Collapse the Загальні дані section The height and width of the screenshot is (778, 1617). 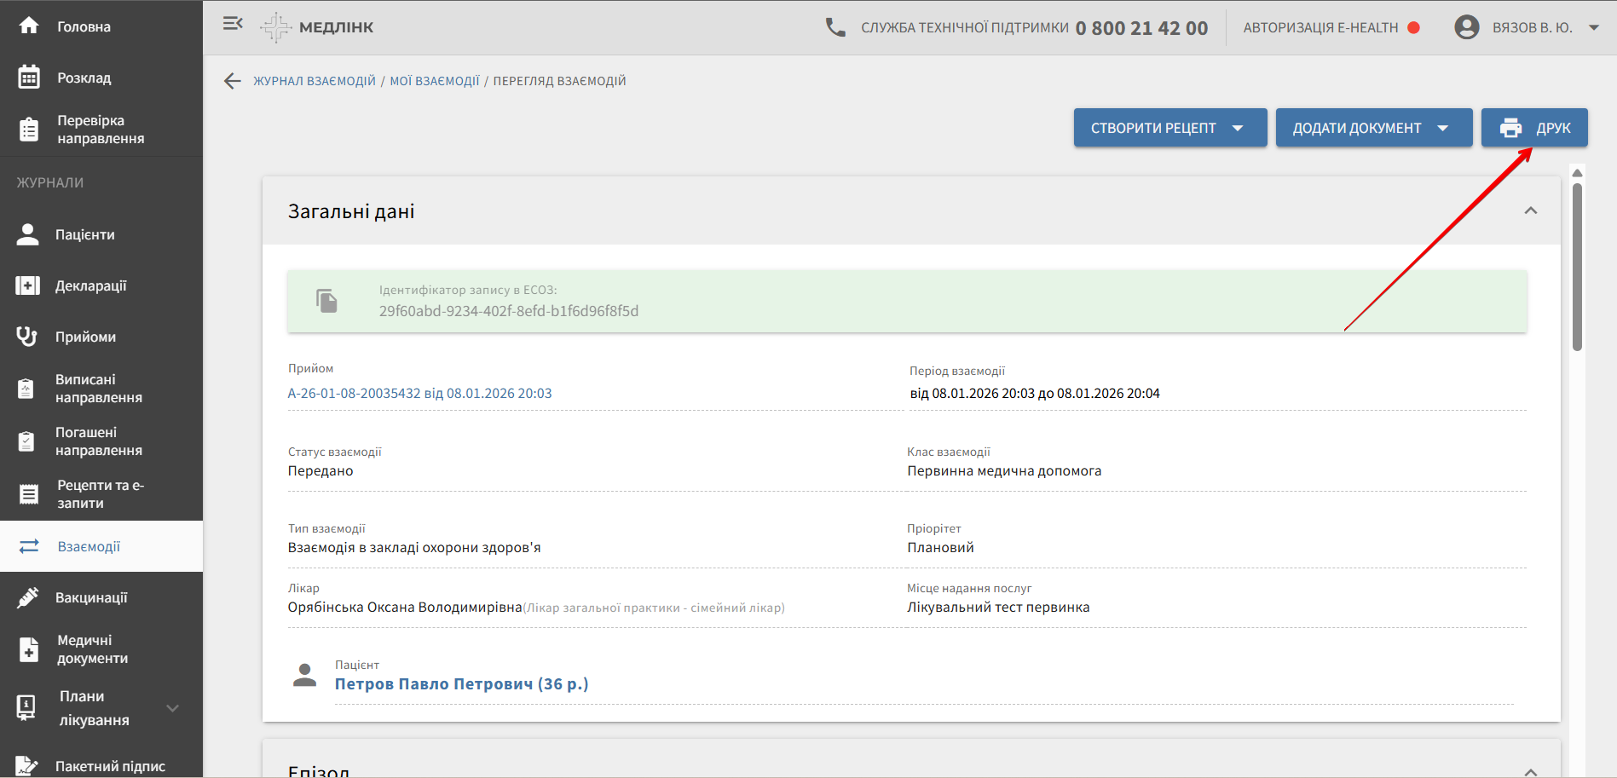(x=1530, y=210)
